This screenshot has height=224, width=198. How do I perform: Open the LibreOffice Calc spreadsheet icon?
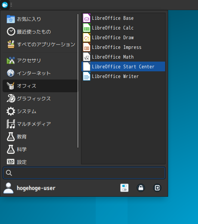point(87,28)
